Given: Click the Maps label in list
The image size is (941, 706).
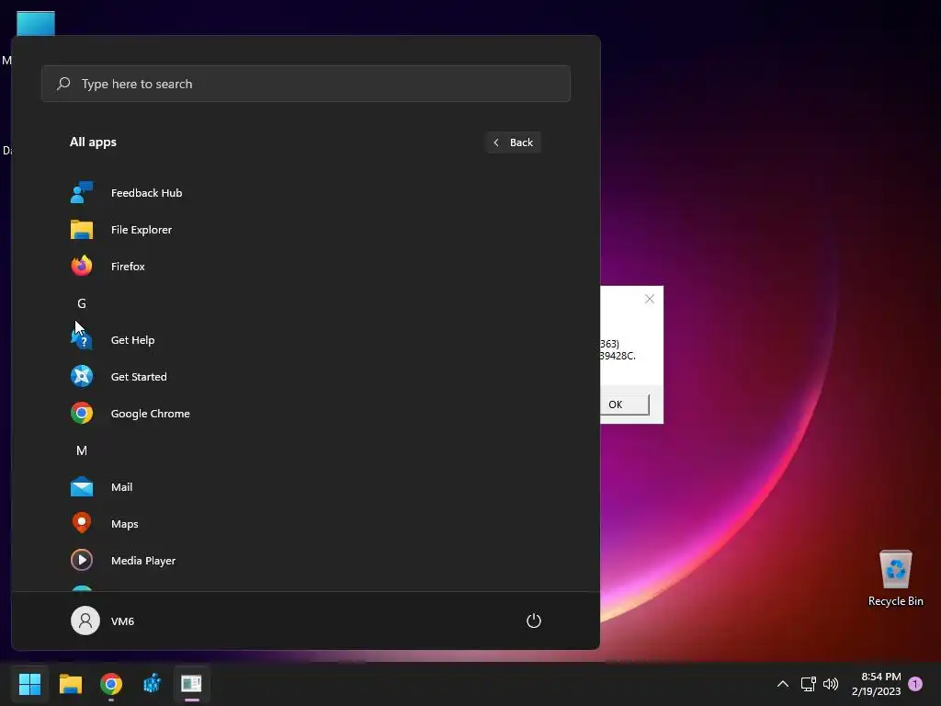Looking at the screenshot, I should [x=124, y=523].
